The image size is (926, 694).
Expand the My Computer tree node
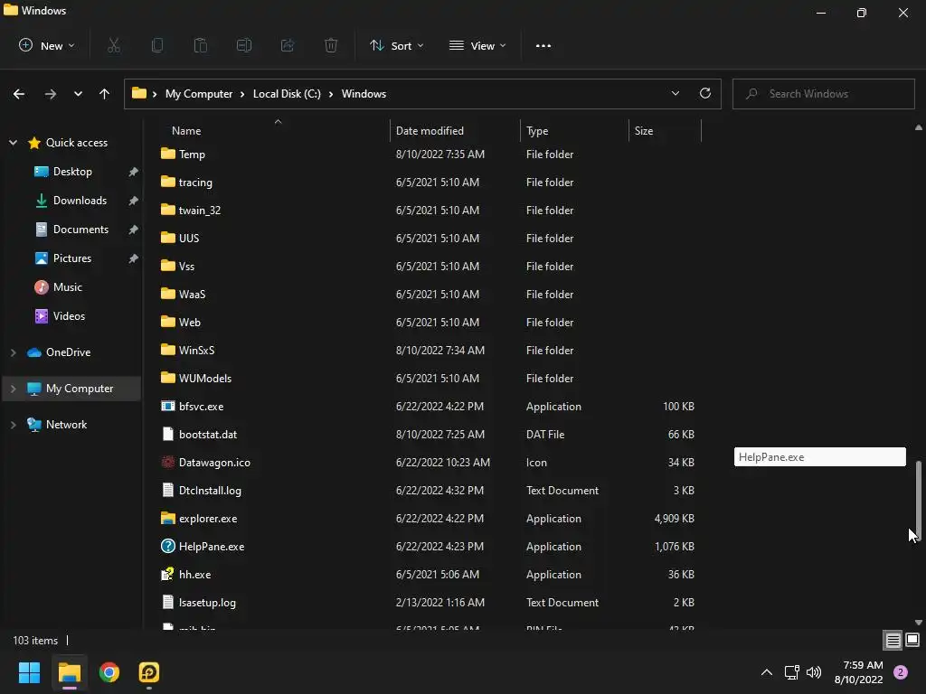13,389
